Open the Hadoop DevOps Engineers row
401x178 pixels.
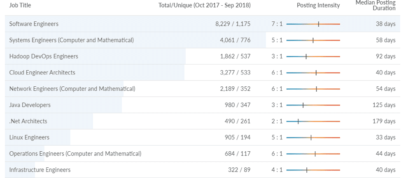click(44, 56)
